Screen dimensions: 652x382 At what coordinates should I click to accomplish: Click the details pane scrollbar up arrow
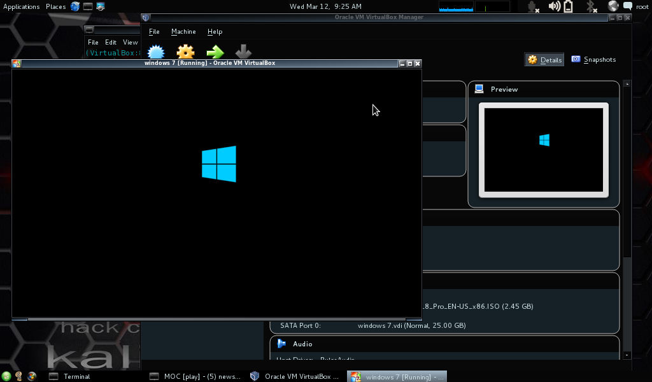click(627, 84)
